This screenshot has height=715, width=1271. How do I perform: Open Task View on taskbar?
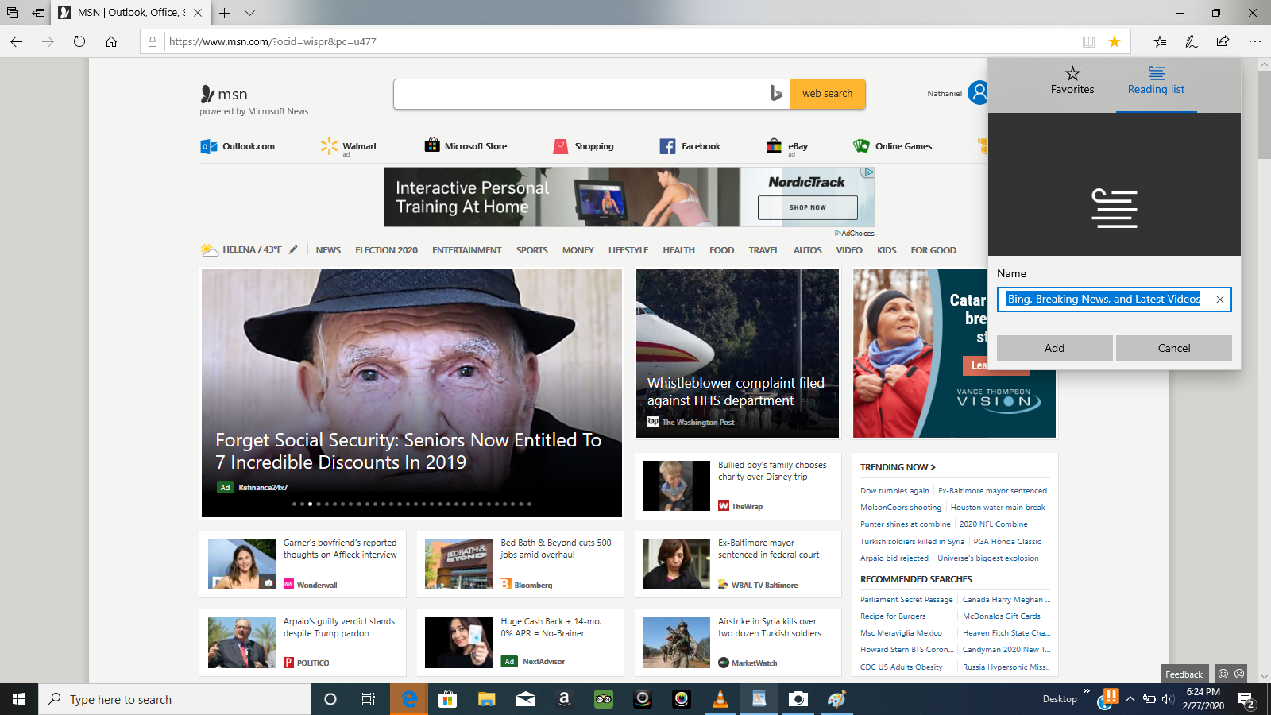click(369, 699)
